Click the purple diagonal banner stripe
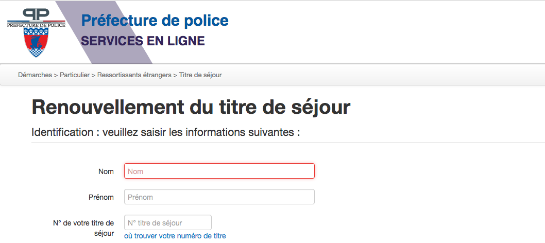 tap(104, 32)
